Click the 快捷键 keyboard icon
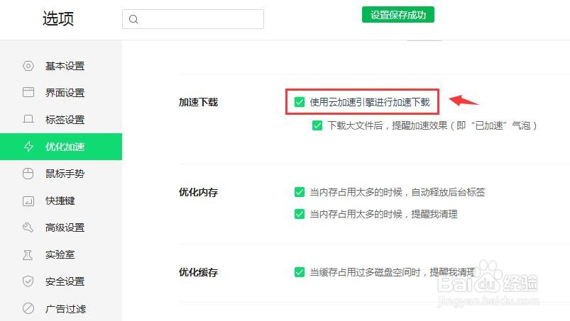This screenshot has width=570, height=321. [x=28, y=201]
